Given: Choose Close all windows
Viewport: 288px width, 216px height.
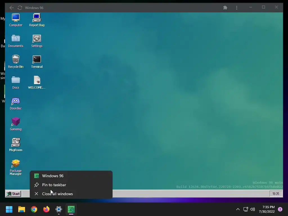Looking at the screenshot, I should click(x=71, y=194).
